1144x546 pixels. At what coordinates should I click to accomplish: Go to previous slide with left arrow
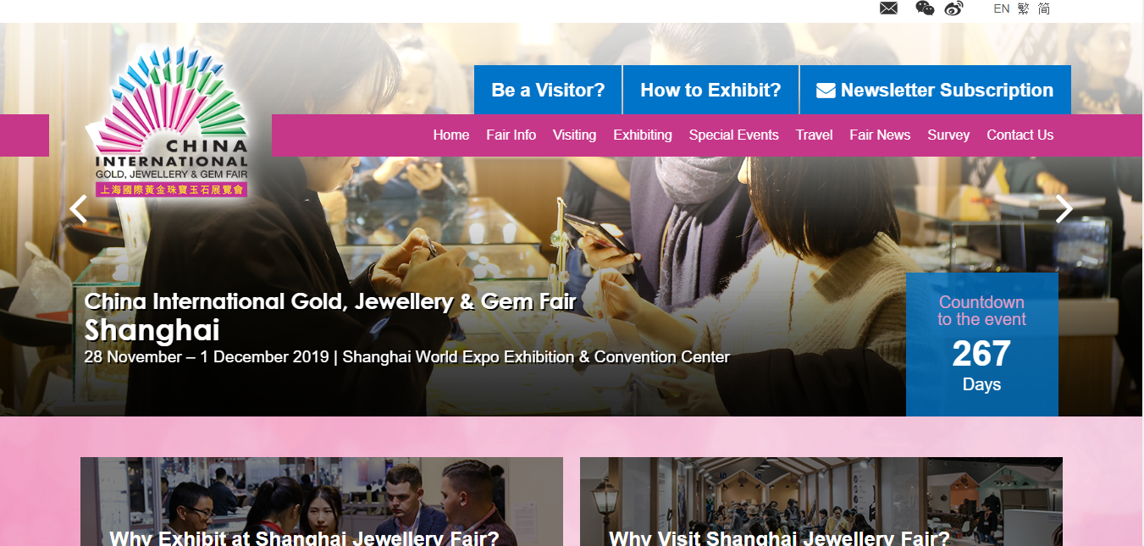(x=78, y=209)
